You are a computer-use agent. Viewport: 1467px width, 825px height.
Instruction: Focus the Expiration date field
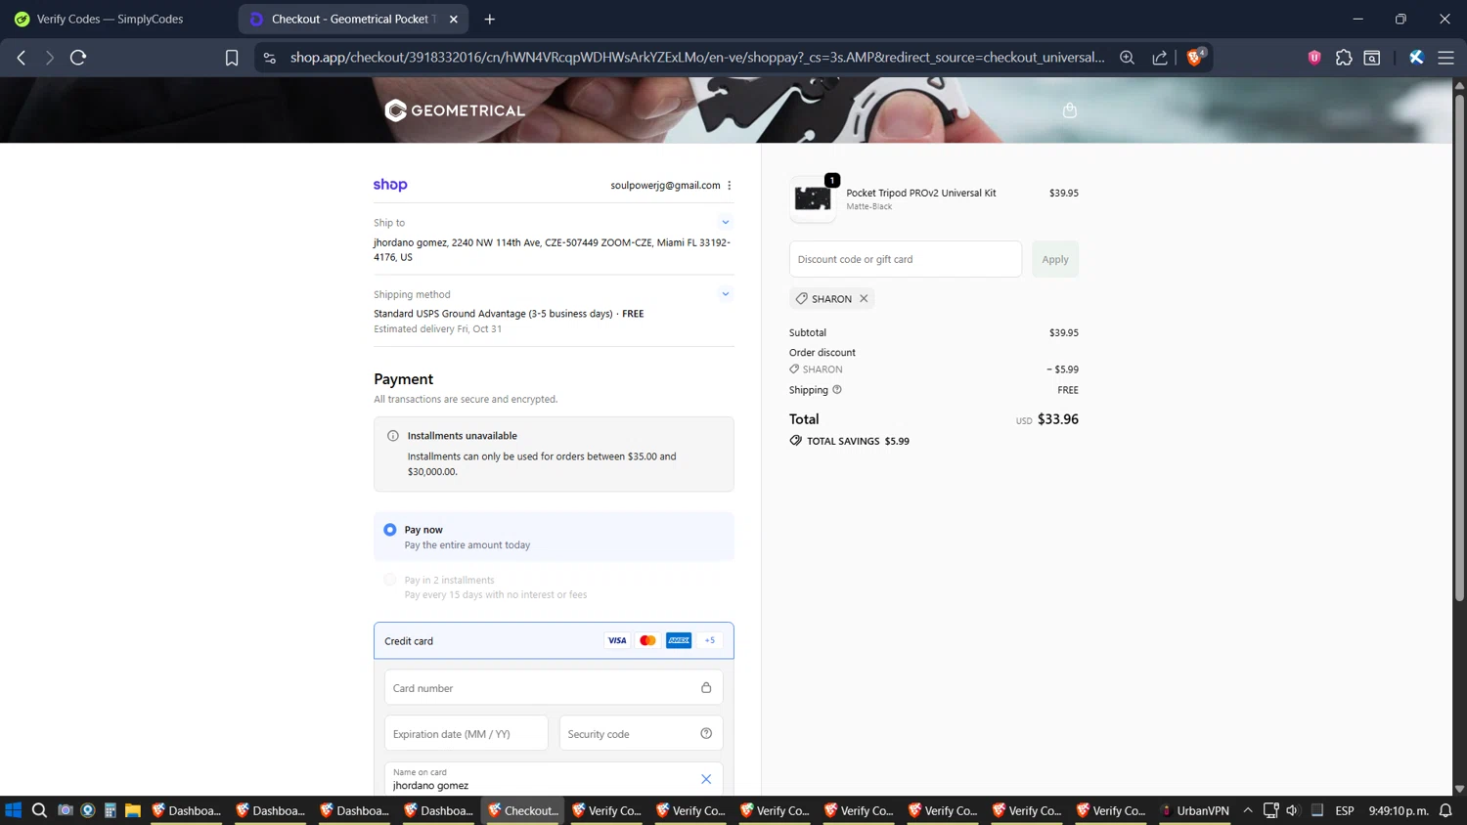467,734
